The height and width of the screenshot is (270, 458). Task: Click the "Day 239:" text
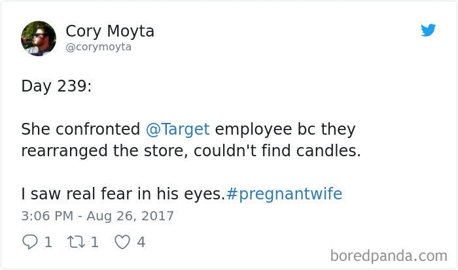[56, 86]
